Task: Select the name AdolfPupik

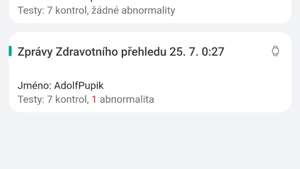Action: tap(79, 86)
